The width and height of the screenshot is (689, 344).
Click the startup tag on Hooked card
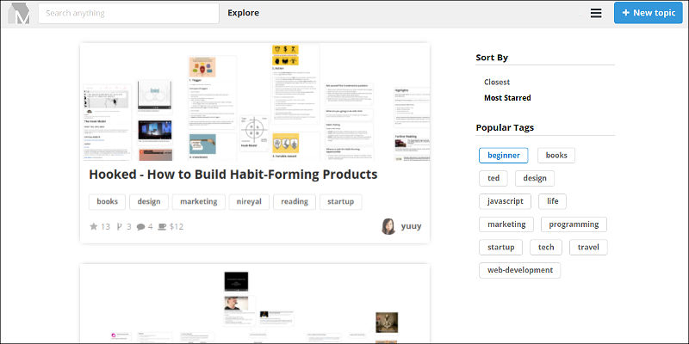click(x=340, y=202)
